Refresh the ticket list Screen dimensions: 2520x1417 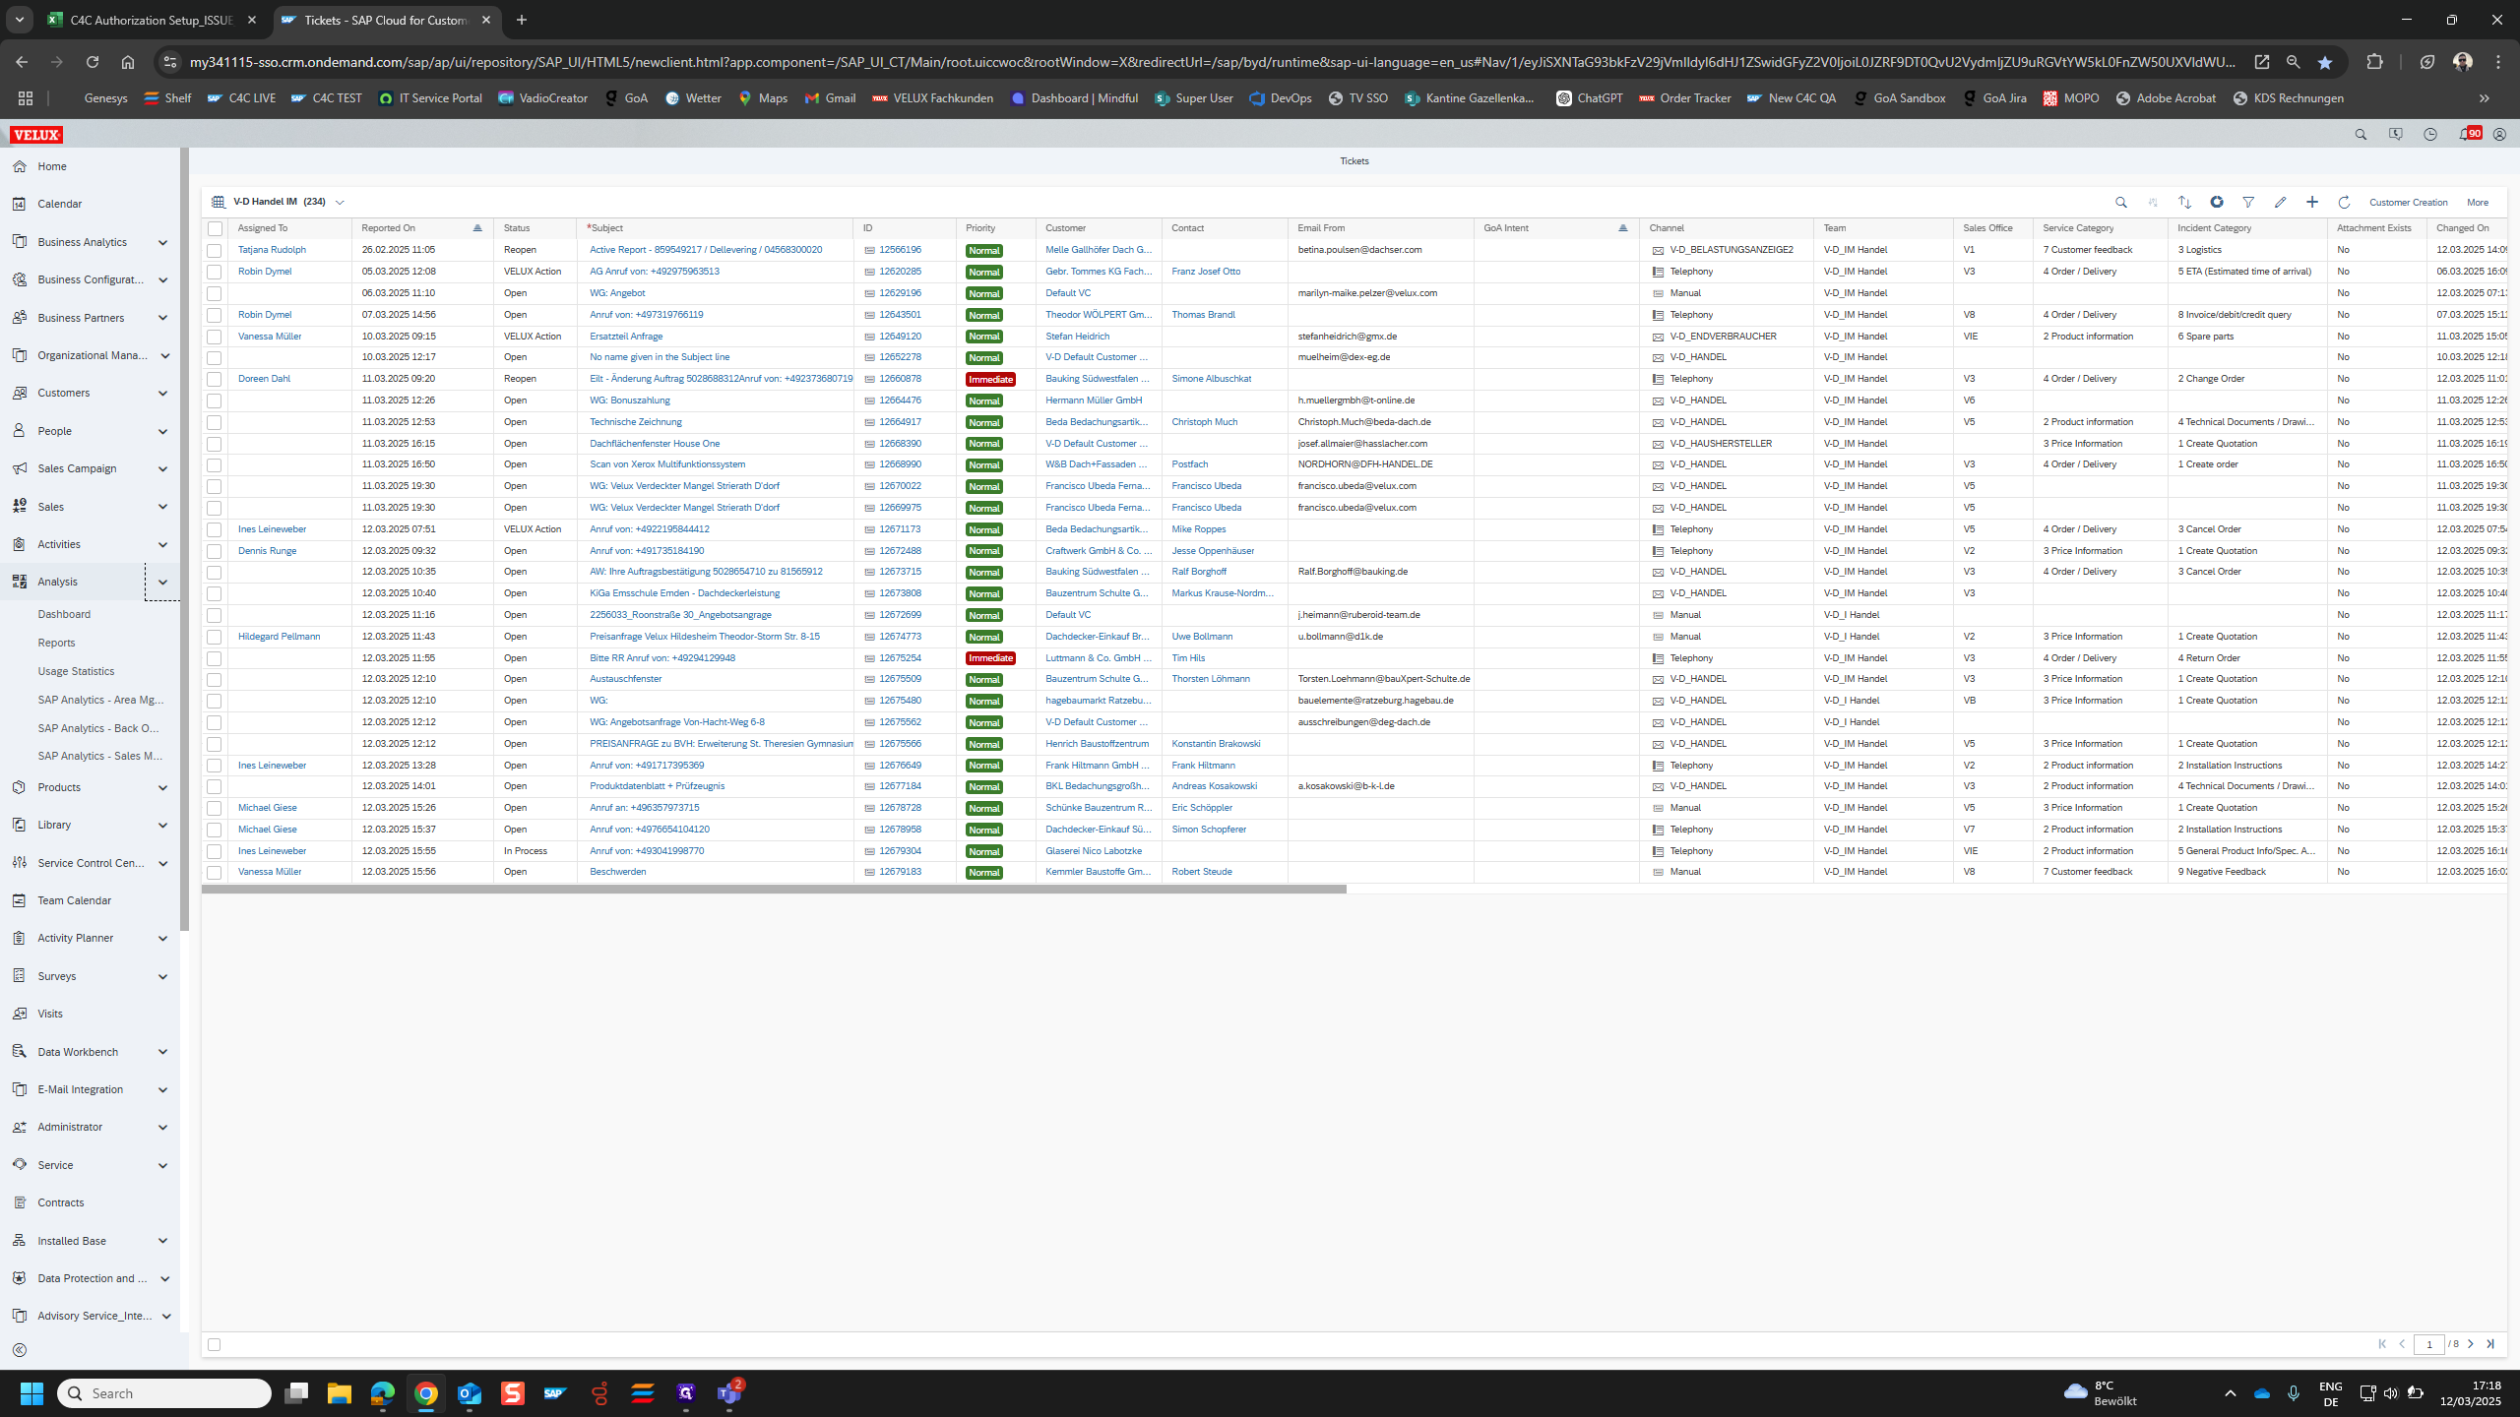[2344, 202]
